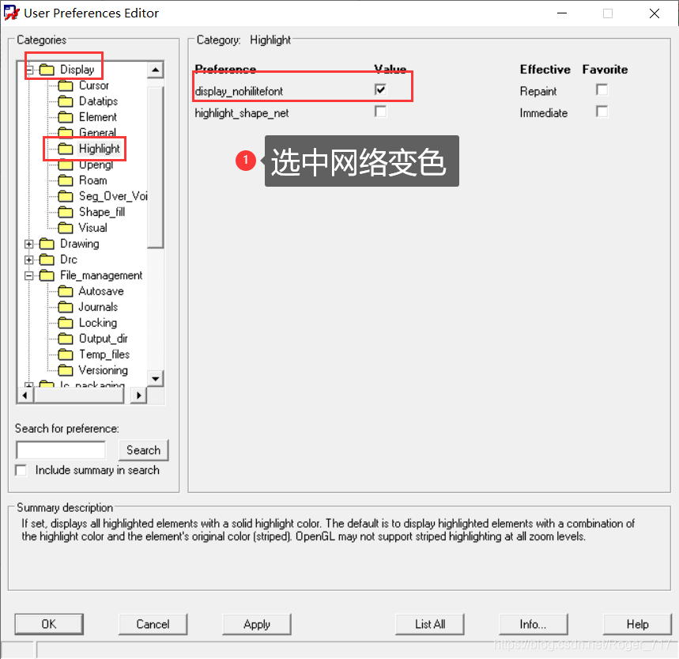Toggle Include summary in search checkbox

click(21, 471)
